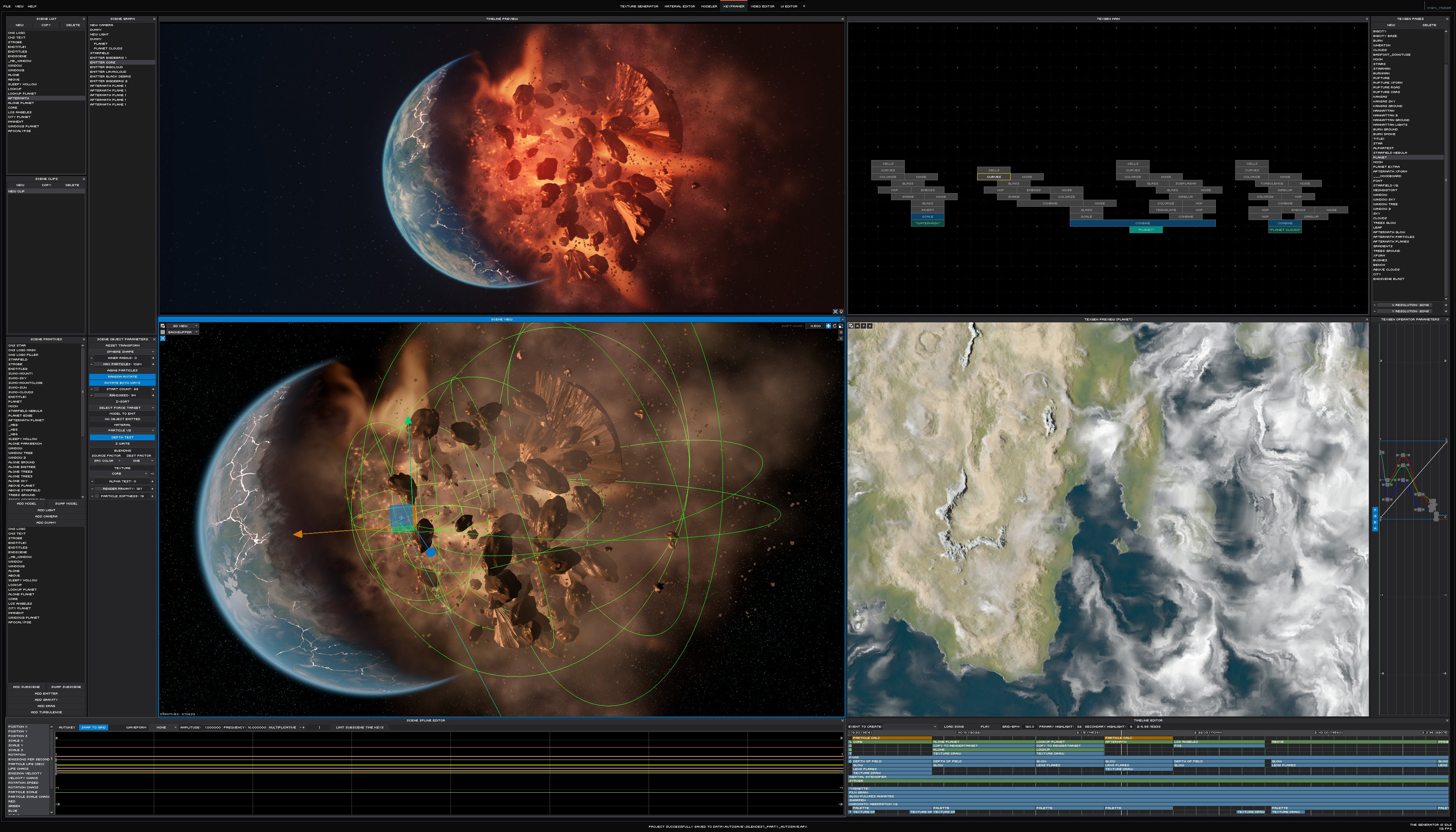Toggle the Snap To Grid option
Image resolution: width=1456 pixels, height=832 pixels.
pyautogui.click(x=93, y=727)
